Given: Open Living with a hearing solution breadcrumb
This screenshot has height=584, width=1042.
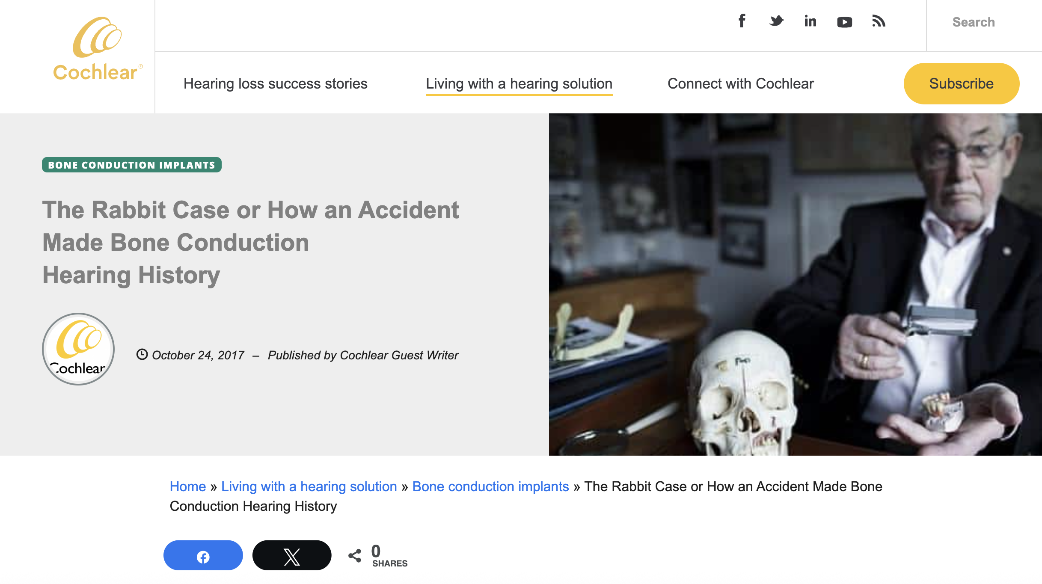Looking at the screenshot, I should pyautogui.click(x=309, y=486).
